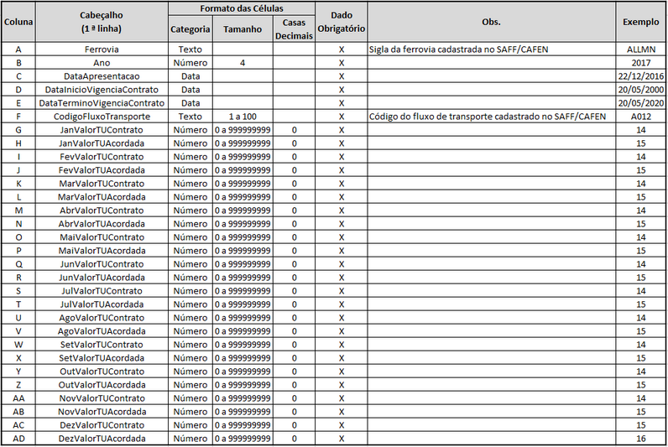
Task: Select the 'Categoria' subheader cell
Action: 190,29
